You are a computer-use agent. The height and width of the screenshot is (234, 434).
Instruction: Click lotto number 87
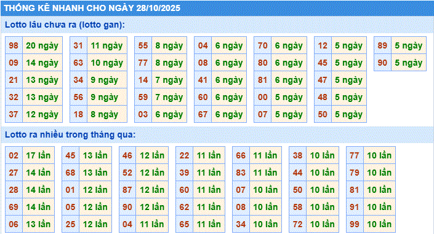[127, 190]
